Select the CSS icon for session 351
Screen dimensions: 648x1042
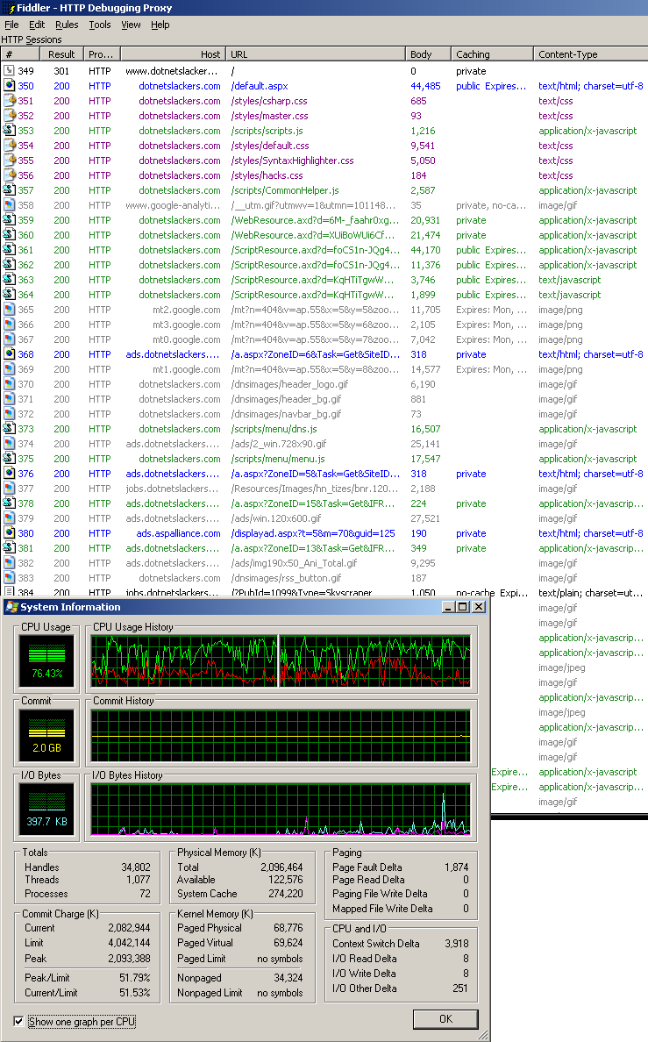(x=9, y=100)
